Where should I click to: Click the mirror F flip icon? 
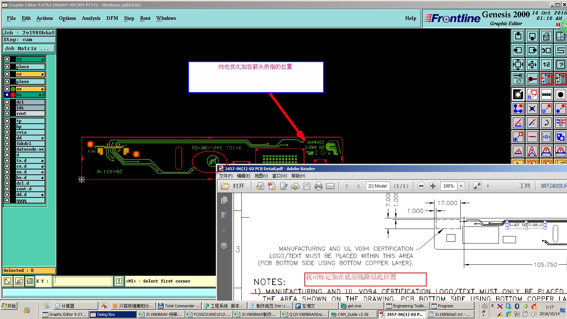tap(560, 123)
